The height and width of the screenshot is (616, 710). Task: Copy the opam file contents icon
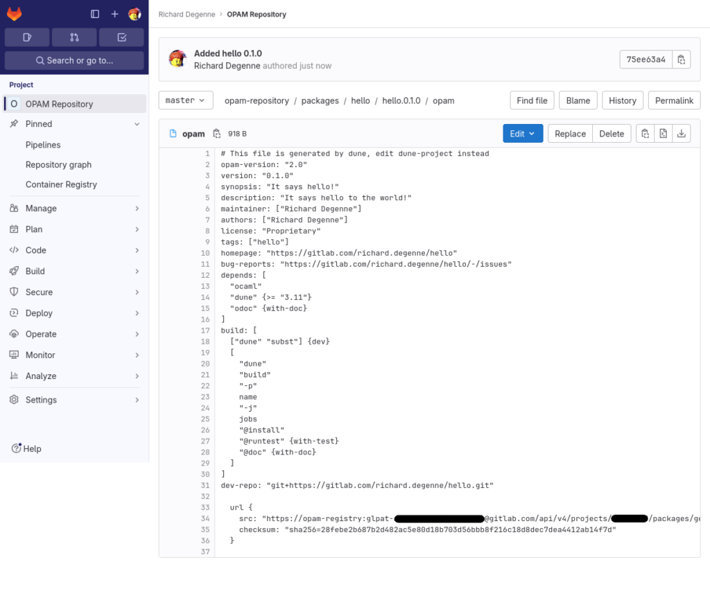coord(645,133)
